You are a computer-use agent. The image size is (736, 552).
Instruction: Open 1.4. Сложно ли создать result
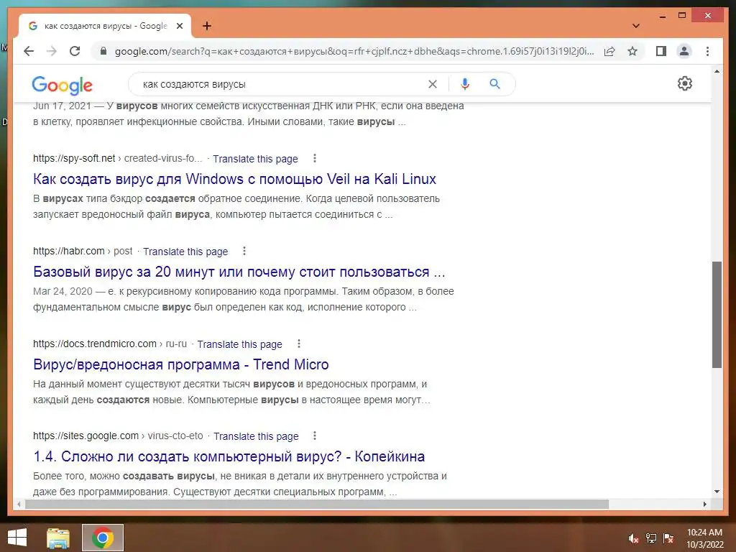(x=229, y=456)
